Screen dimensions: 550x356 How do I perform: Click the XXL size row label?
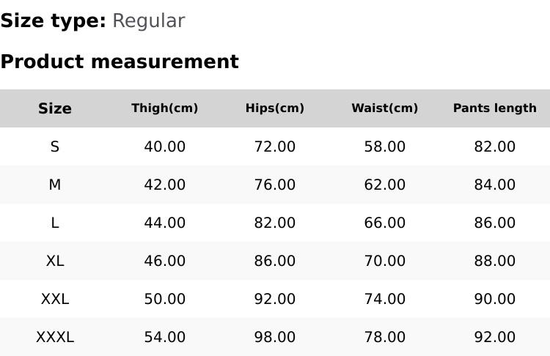[55, 299]
